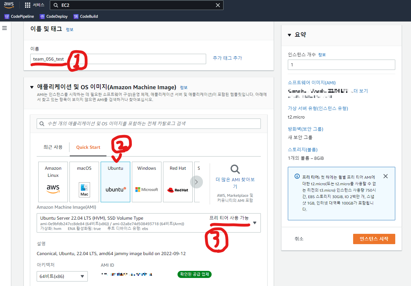Open CodePipeline bookmark
This screenshot has width=411, height=286.
pos(19,16)
